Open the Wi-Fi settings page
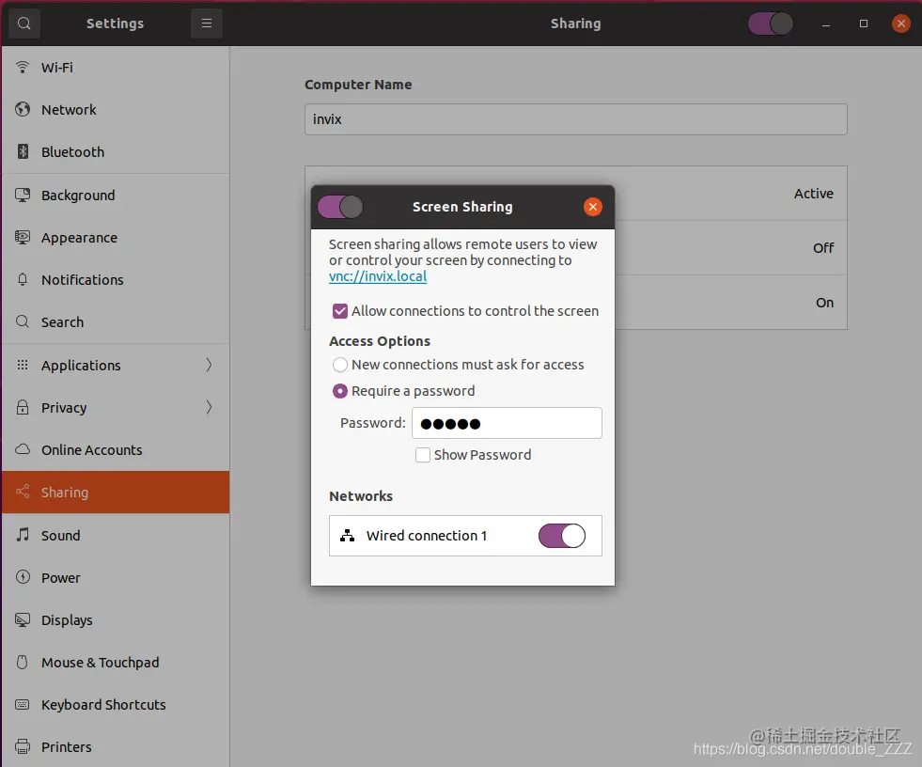 (116, 67)
